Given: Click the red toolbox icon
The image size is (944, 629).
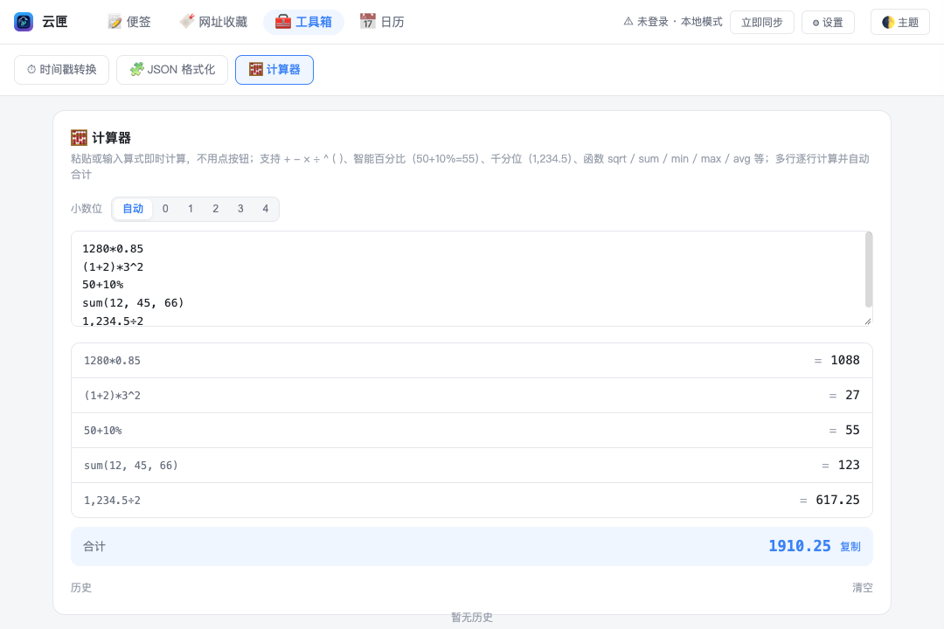Looking at the screenshot, I should [x=283, y=22].
